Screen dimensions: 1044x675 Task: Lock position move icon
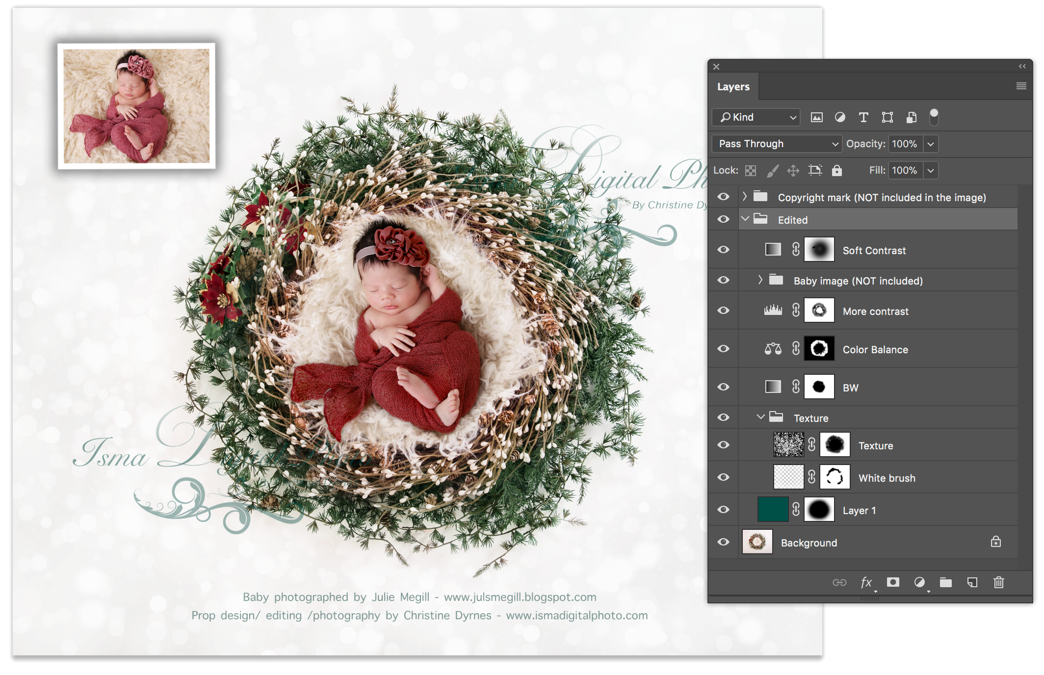pyautogui.click(x=793, y=170)
